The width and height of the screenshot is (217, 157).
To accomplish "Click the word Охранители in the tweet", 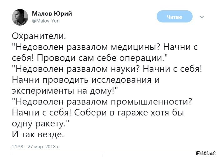I will click(39, 36).
